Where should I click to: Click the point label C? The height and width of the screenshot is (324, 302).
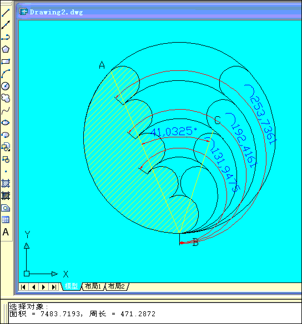pyautogui.click(x=218, y=120)
